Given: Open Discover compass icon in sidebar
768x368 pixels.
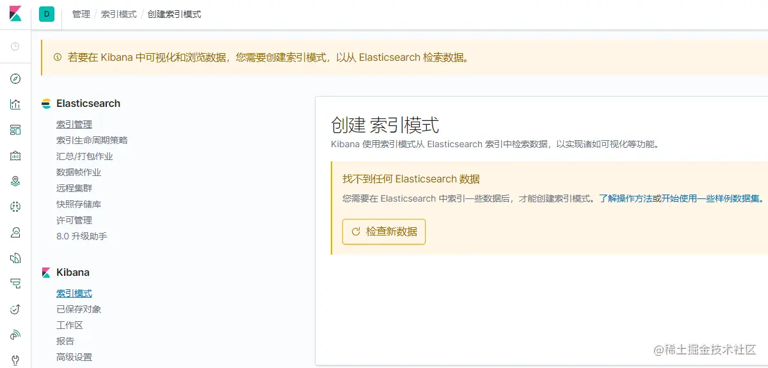Looking at the screenshot, I should [x=15, y=79].
